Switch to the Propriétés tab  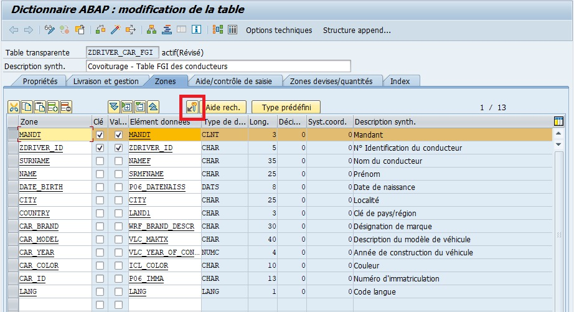click(40, 81)
